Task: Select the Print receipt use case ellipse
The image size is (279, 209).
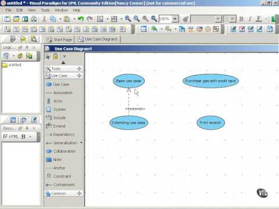Action: click(x=210, y=122)
